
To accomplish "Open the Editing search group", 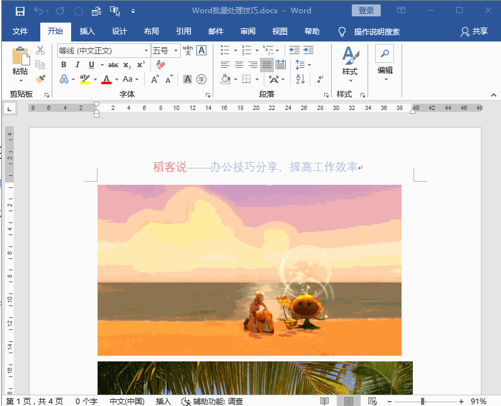I will 385,63.
